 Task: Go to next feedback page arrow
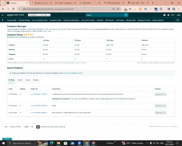click(x=13, y=84)
